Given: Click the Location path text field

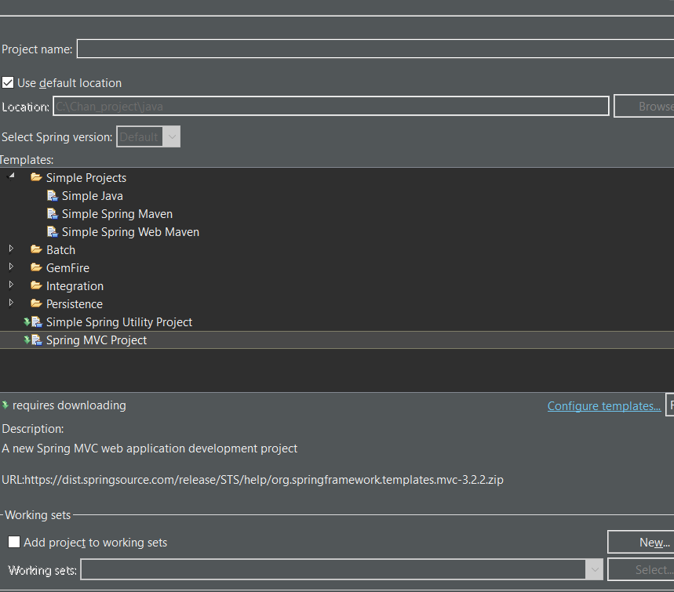Looking at the screenshot, I should pyautogui.click(x=331, y=106).
